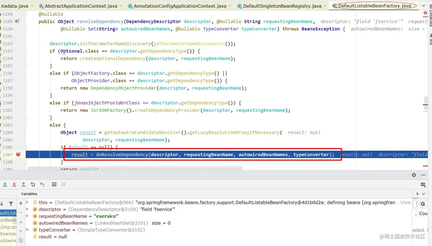Viewport: 432px width, 246px height.
Task: Click the override gutter icon at line 1189
Action: click(17, 21)
